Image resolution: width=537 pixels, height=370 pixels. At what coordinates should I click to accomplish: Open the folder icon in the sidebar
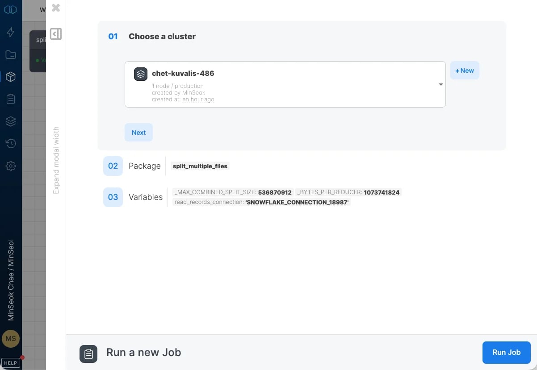[11, 54]
